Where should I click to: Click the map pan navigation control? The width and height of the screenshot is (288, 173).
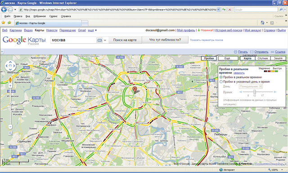coord(10,66)
